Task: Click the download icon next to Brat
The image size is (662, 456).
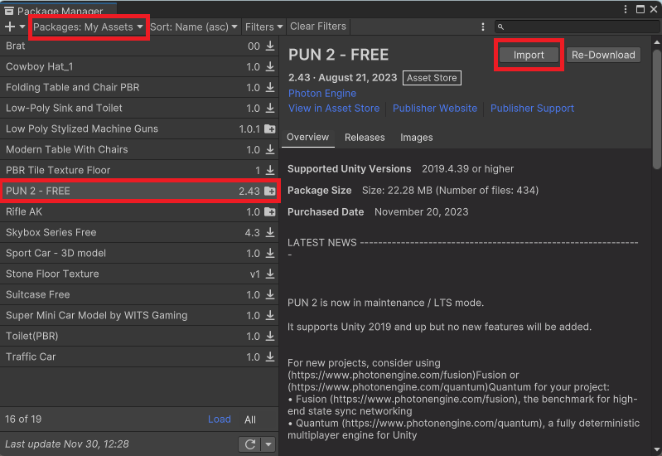Action: [x=270, y=46]
